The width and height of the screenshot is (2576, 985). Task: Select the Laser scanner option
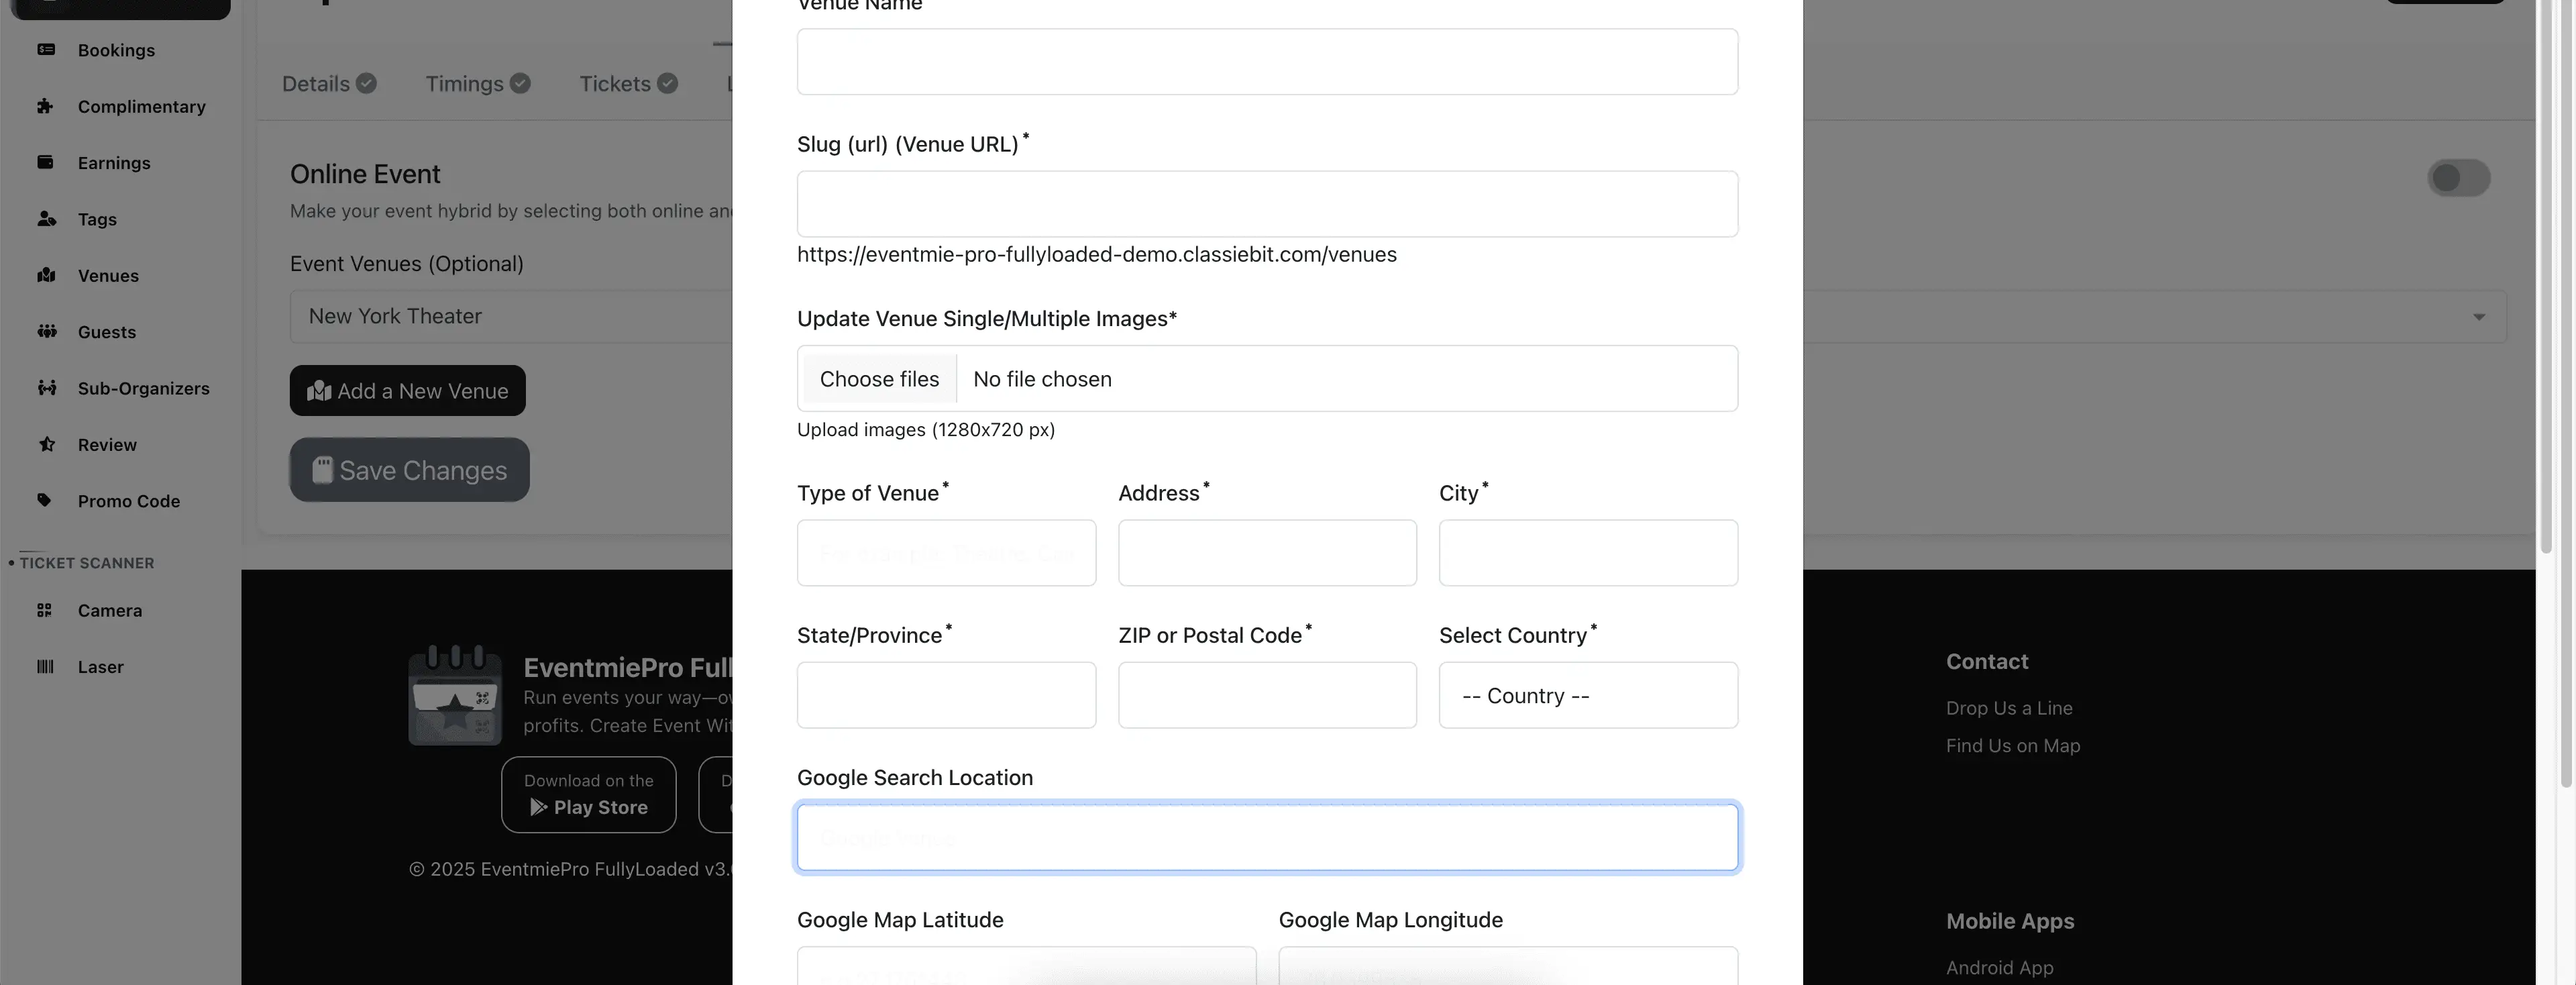(x=99, y=666)
